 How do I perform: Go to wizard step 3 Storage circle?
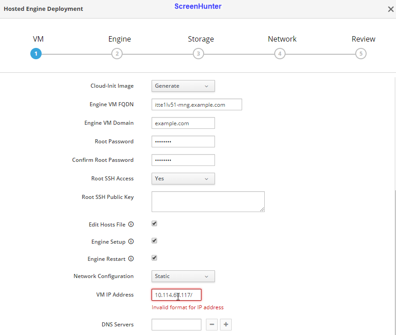pos(198,54)
